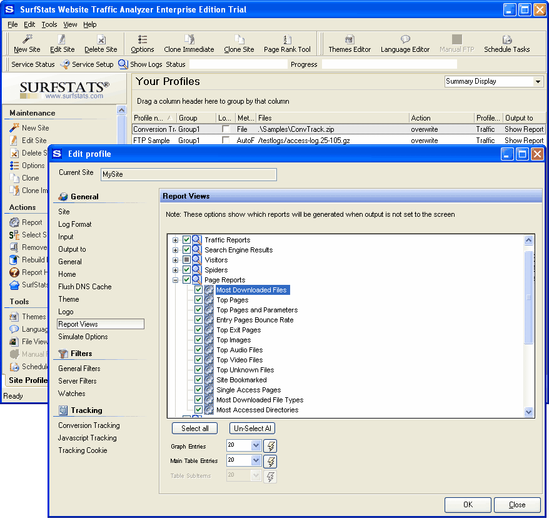Click the Current Site input field
Image resolution: width=549 pixels, height=521 pixels.
[189, 174]
